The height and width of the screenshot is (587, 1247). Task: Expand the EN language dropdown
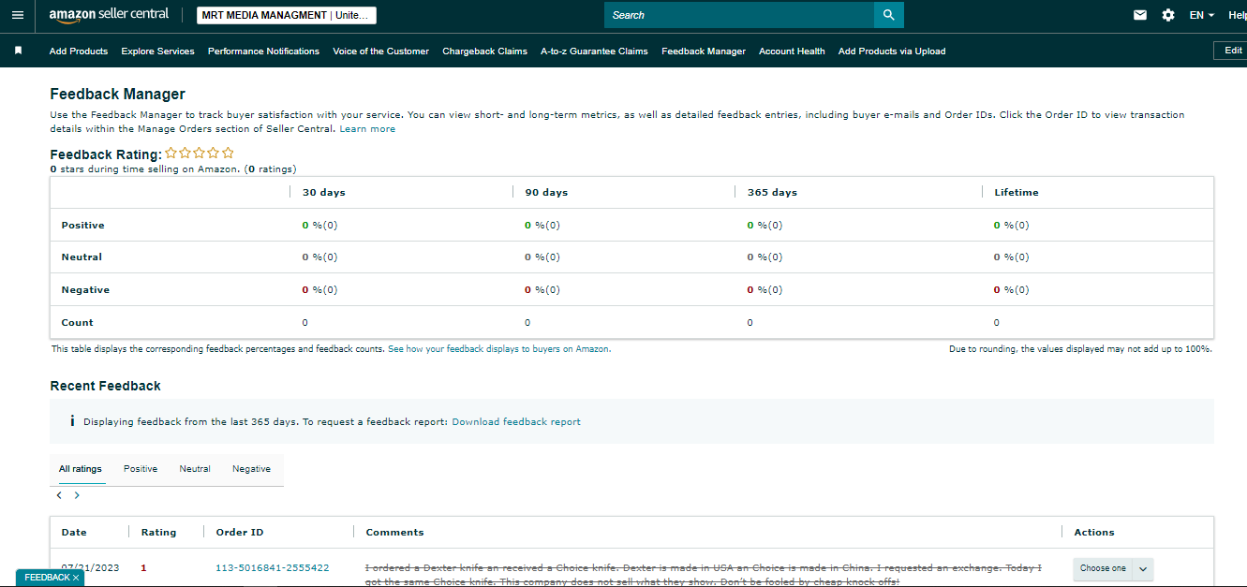point(1202,15)
